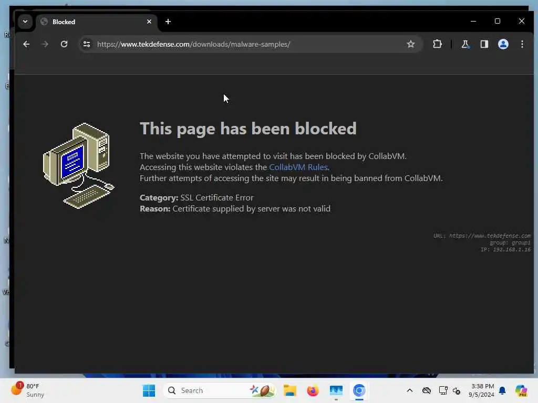The height and width of the screenshot is (403, 538).
Task: Open the notifications bell icon
Action: 502,390
